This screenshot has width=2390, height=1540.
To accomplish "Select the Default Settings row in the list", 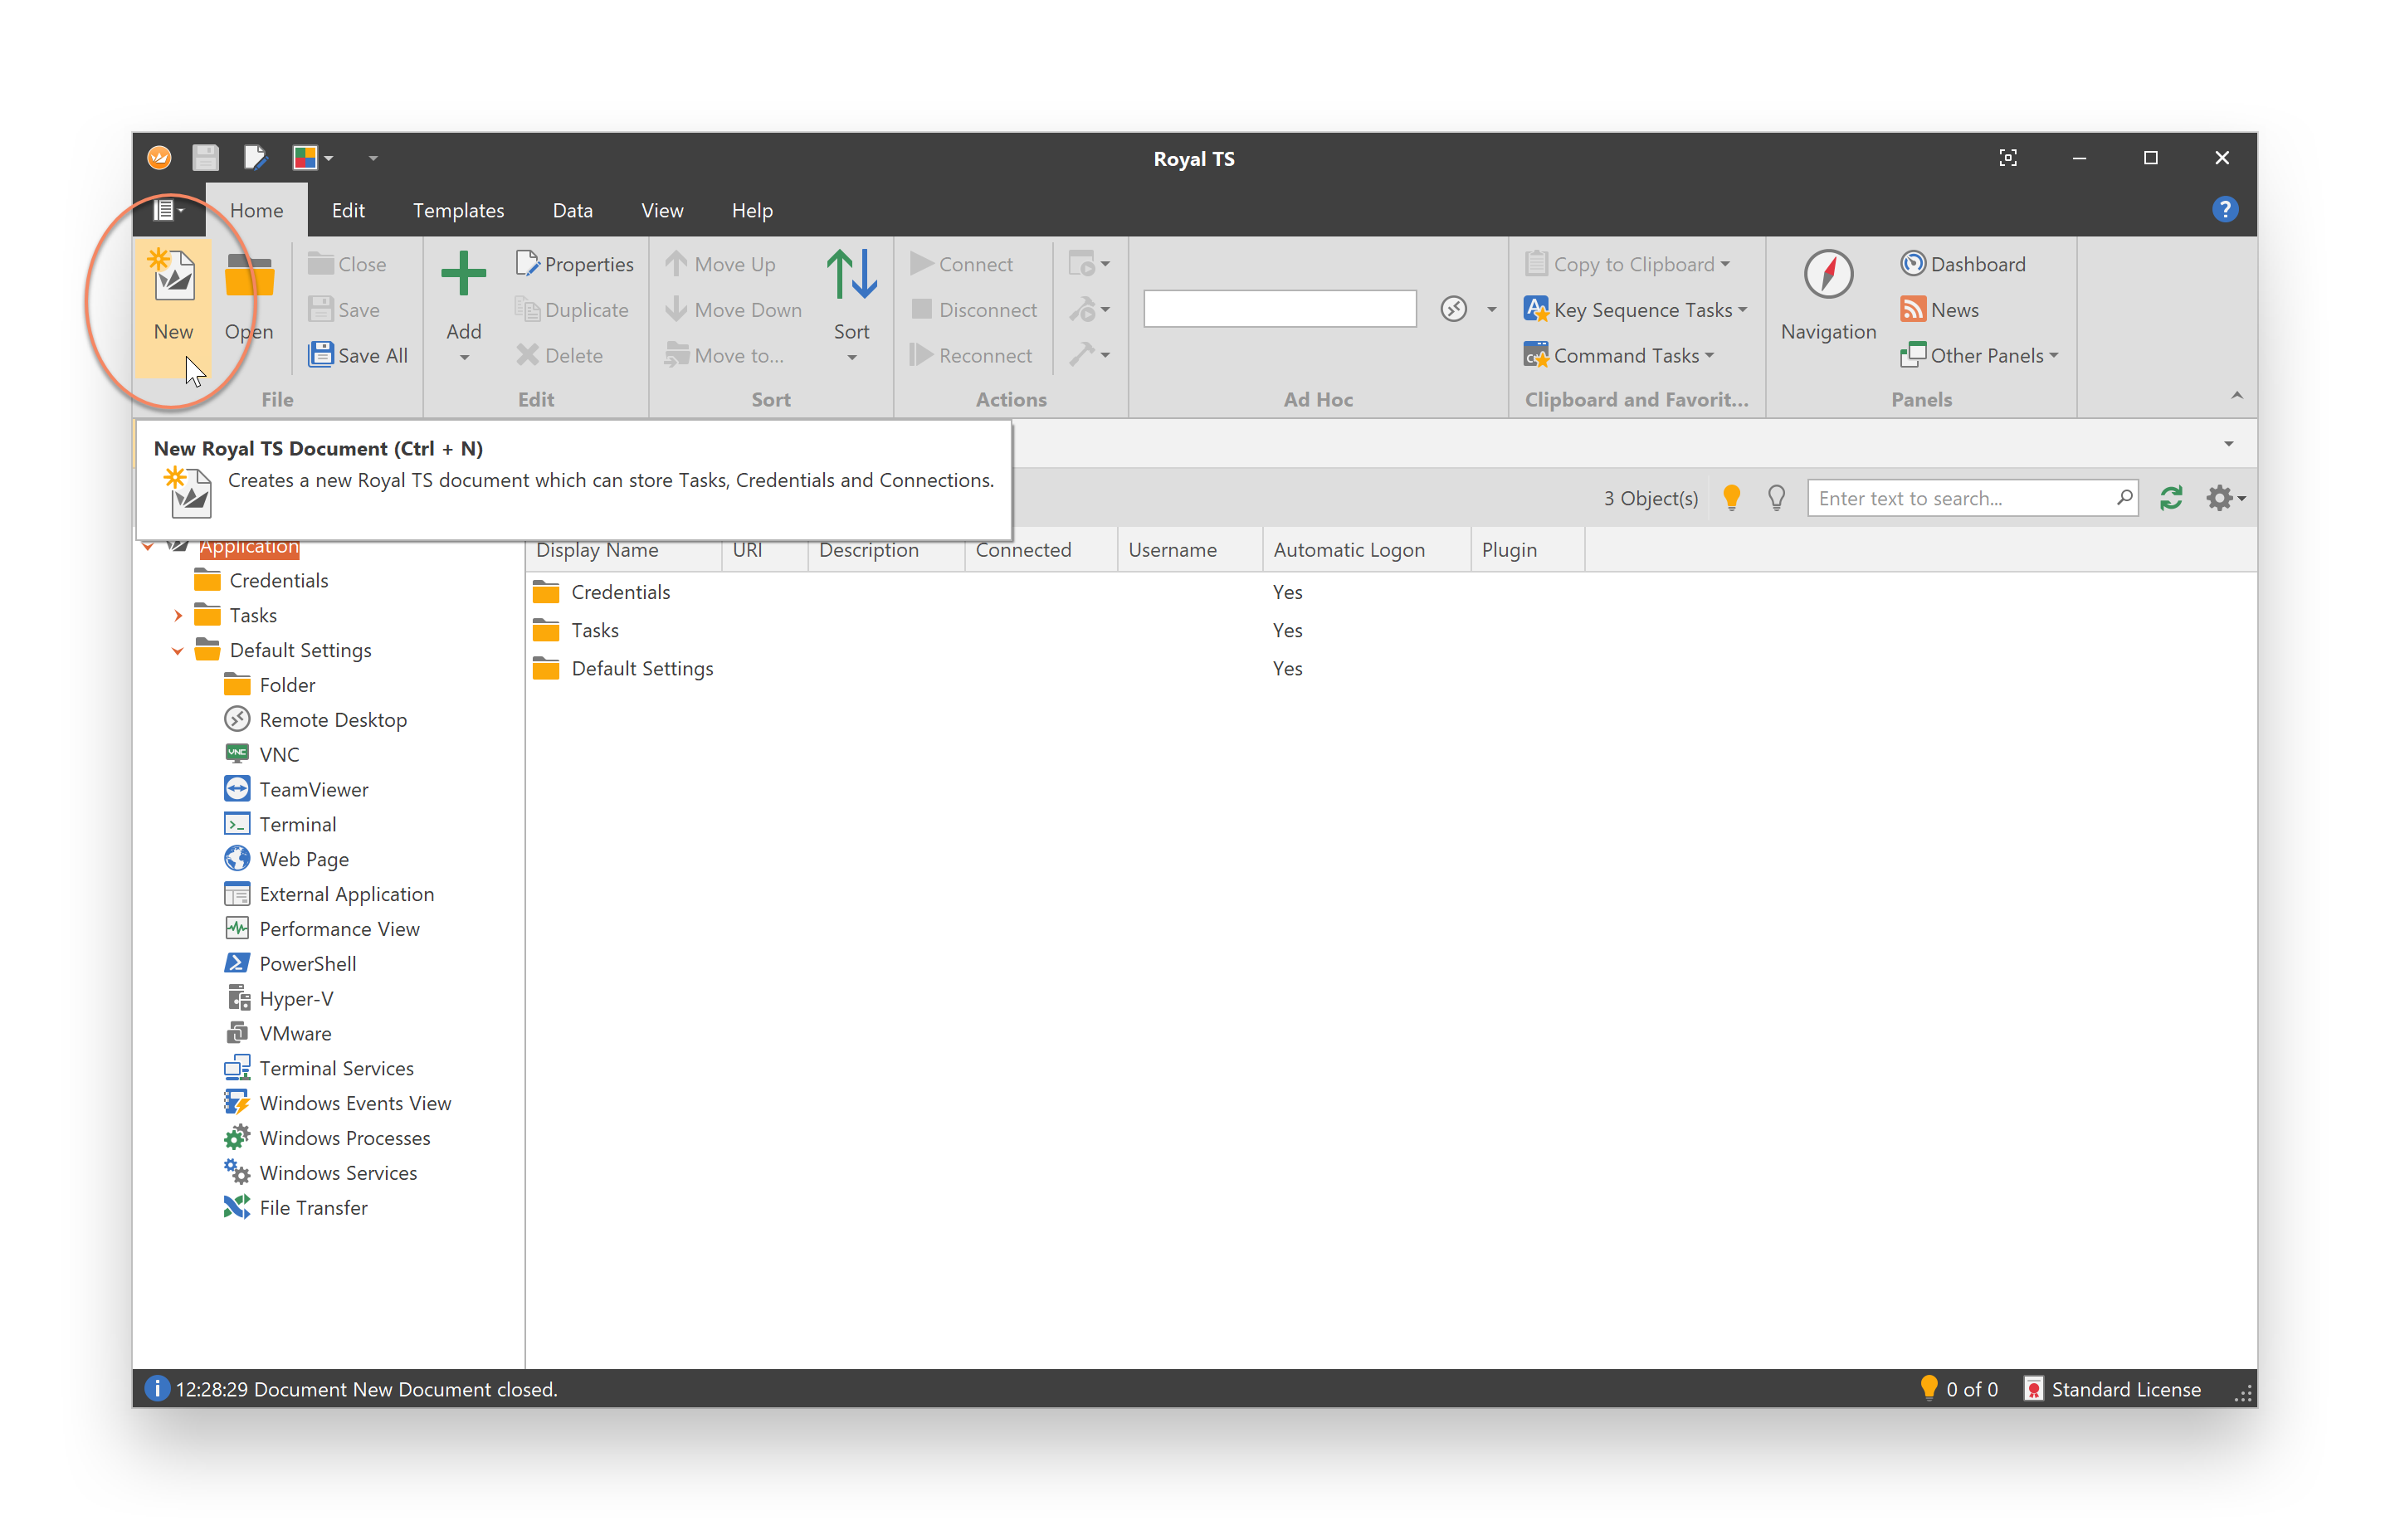I will (1390, 668).
